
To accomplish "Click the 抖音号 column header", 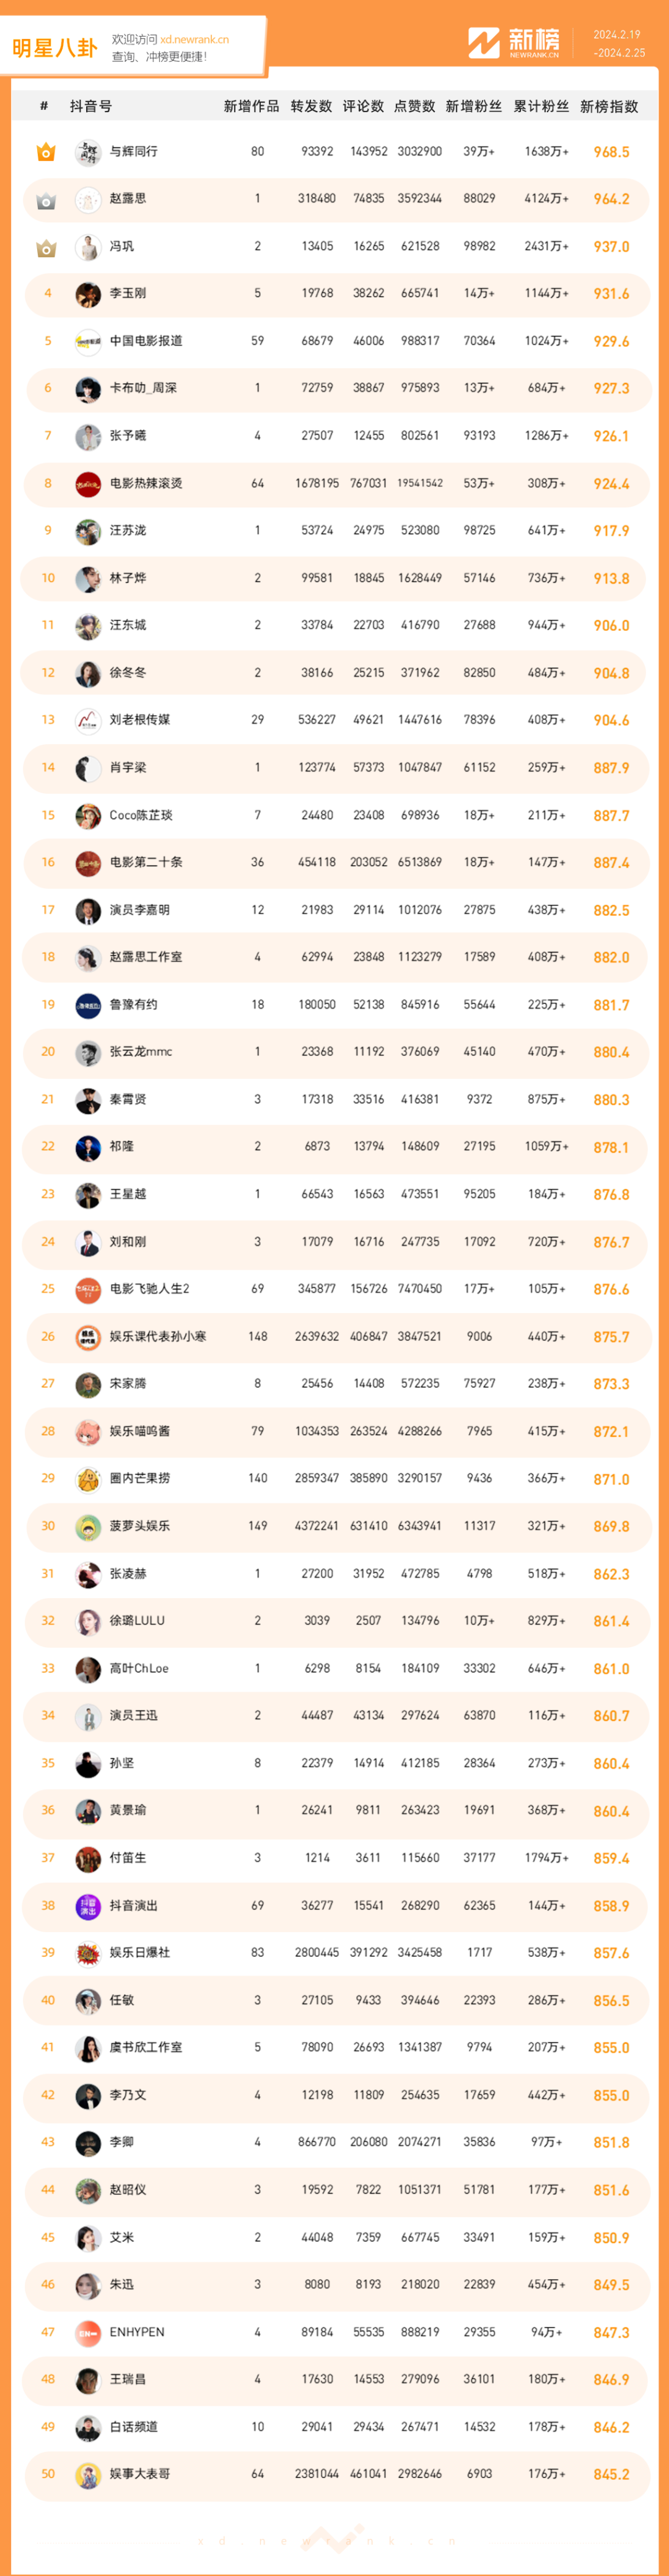I will [x=91, y=106].
